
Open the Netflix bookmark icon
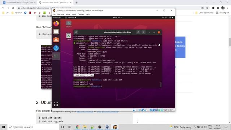[30, 13]
